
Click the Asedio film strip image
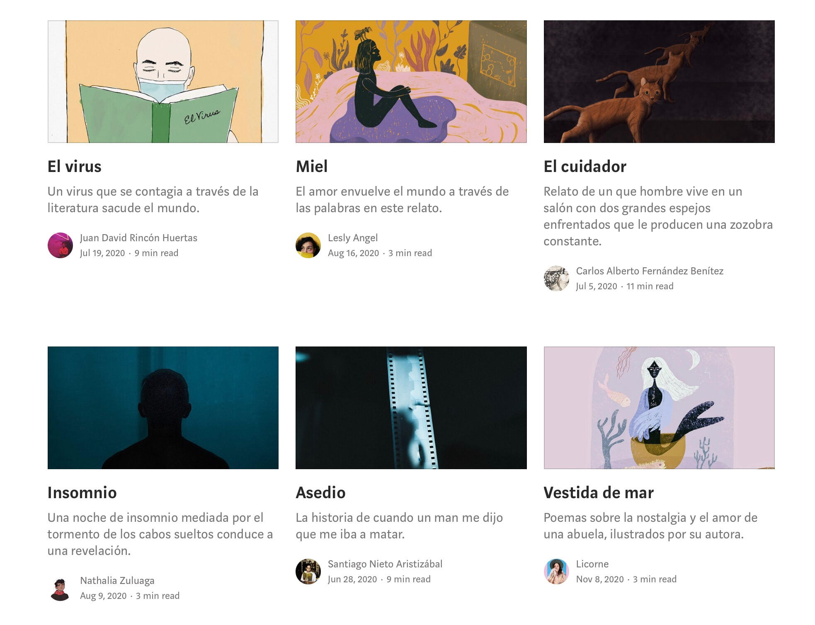[411, 408]
